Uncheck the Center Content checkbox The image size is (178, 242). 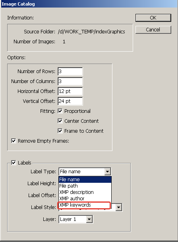click(60, 121)
